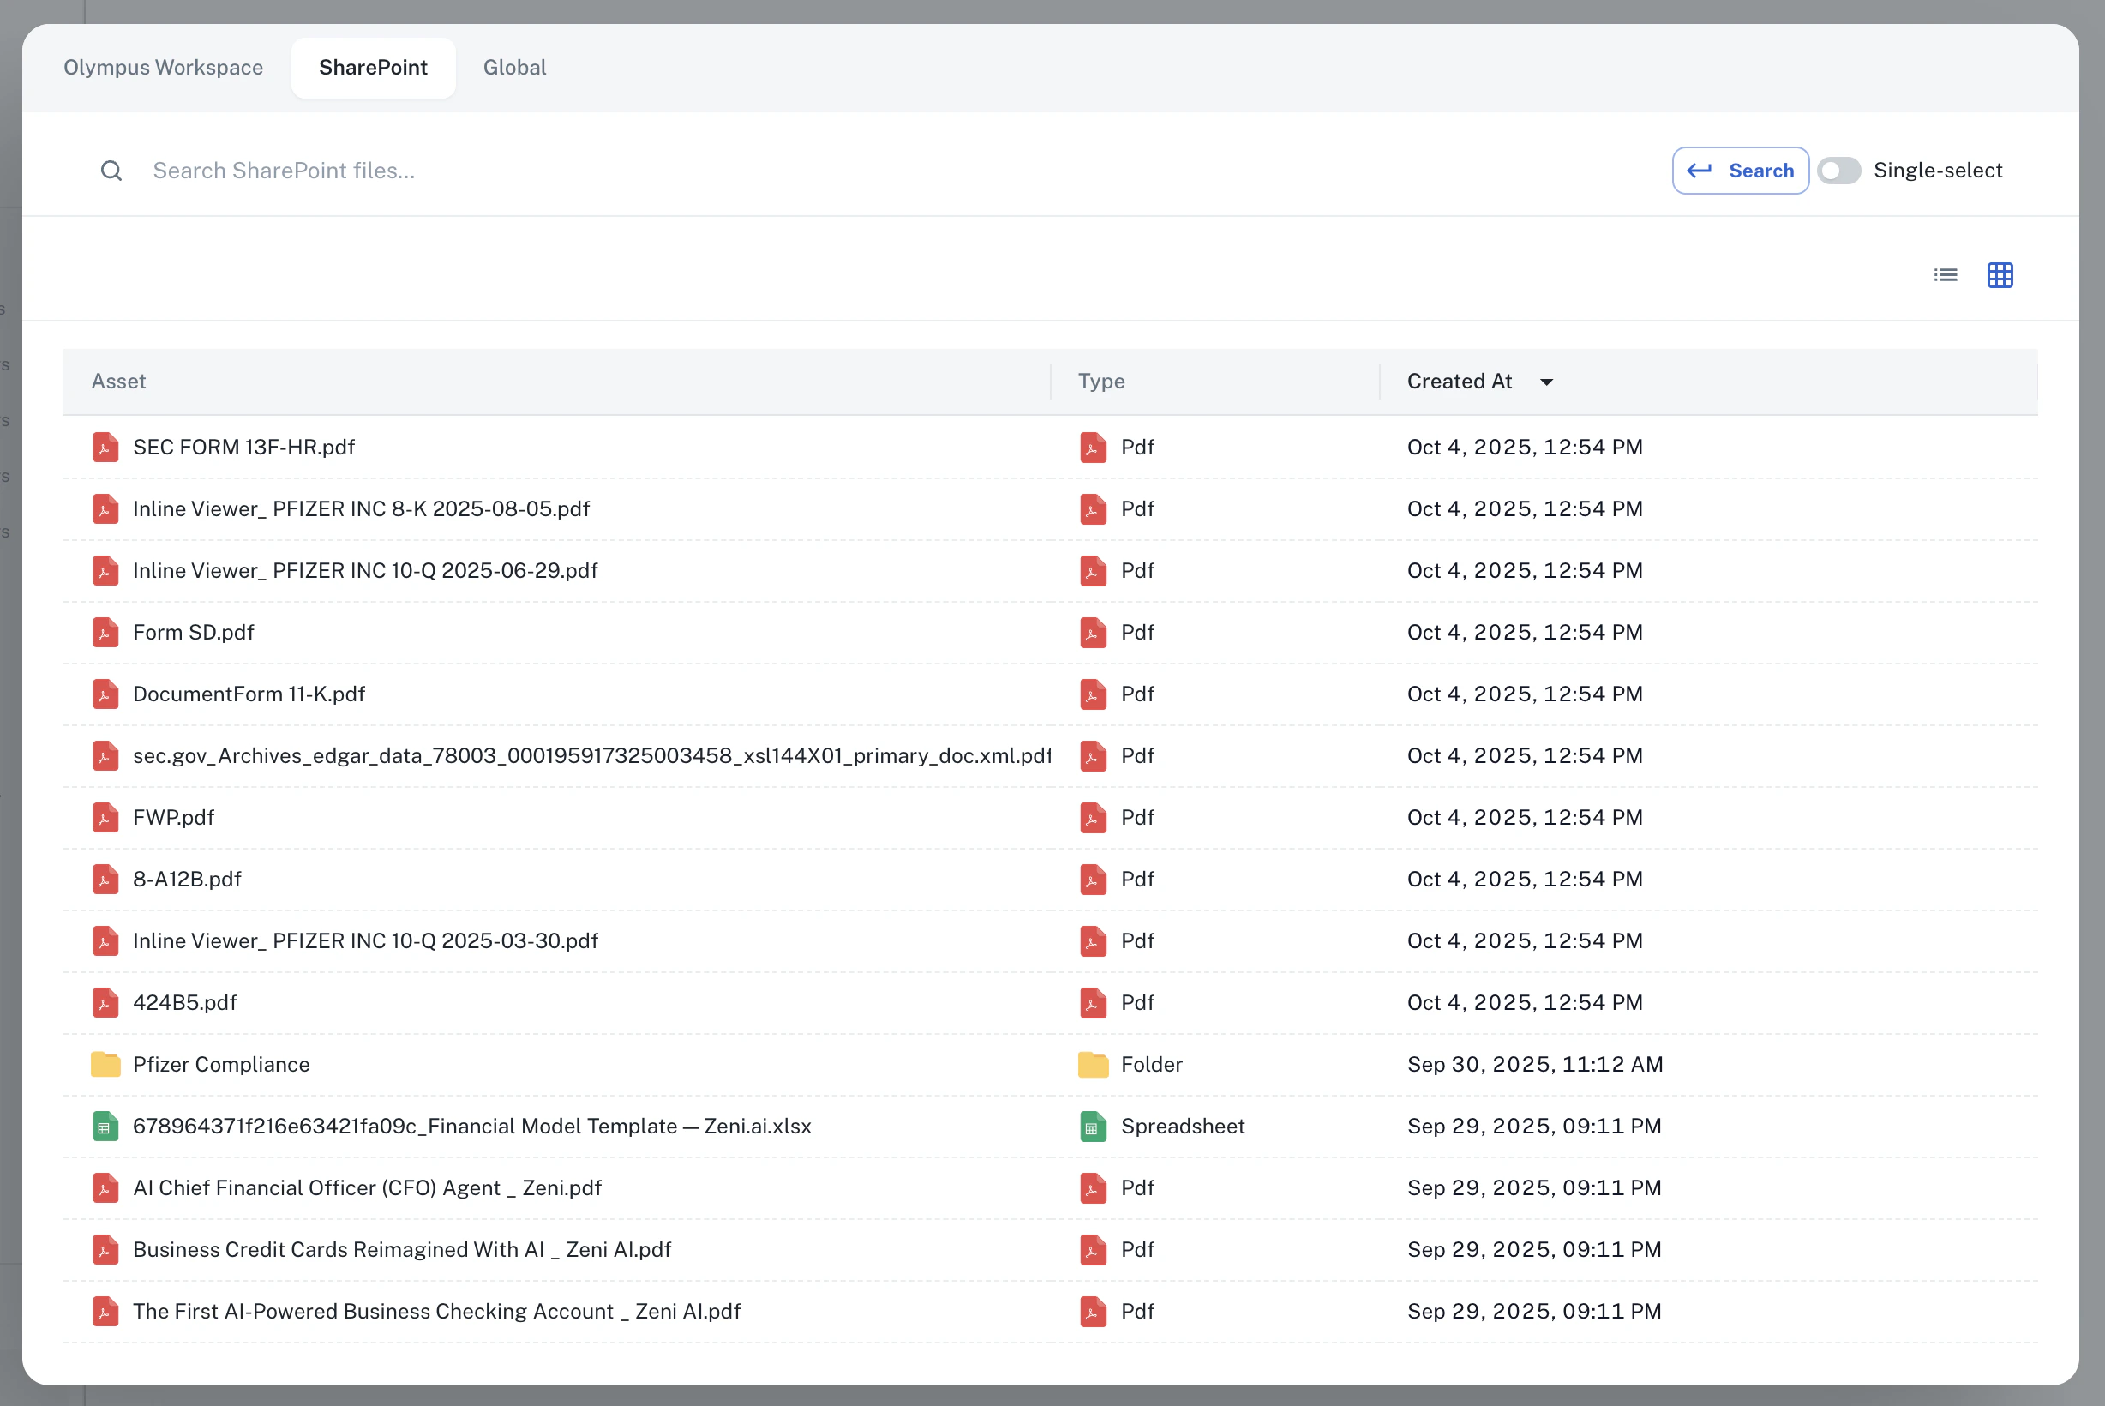The height and width of the screenshot is (1406, 2105).
Task: Click the search magnifier icon
Action: (111, 171)
